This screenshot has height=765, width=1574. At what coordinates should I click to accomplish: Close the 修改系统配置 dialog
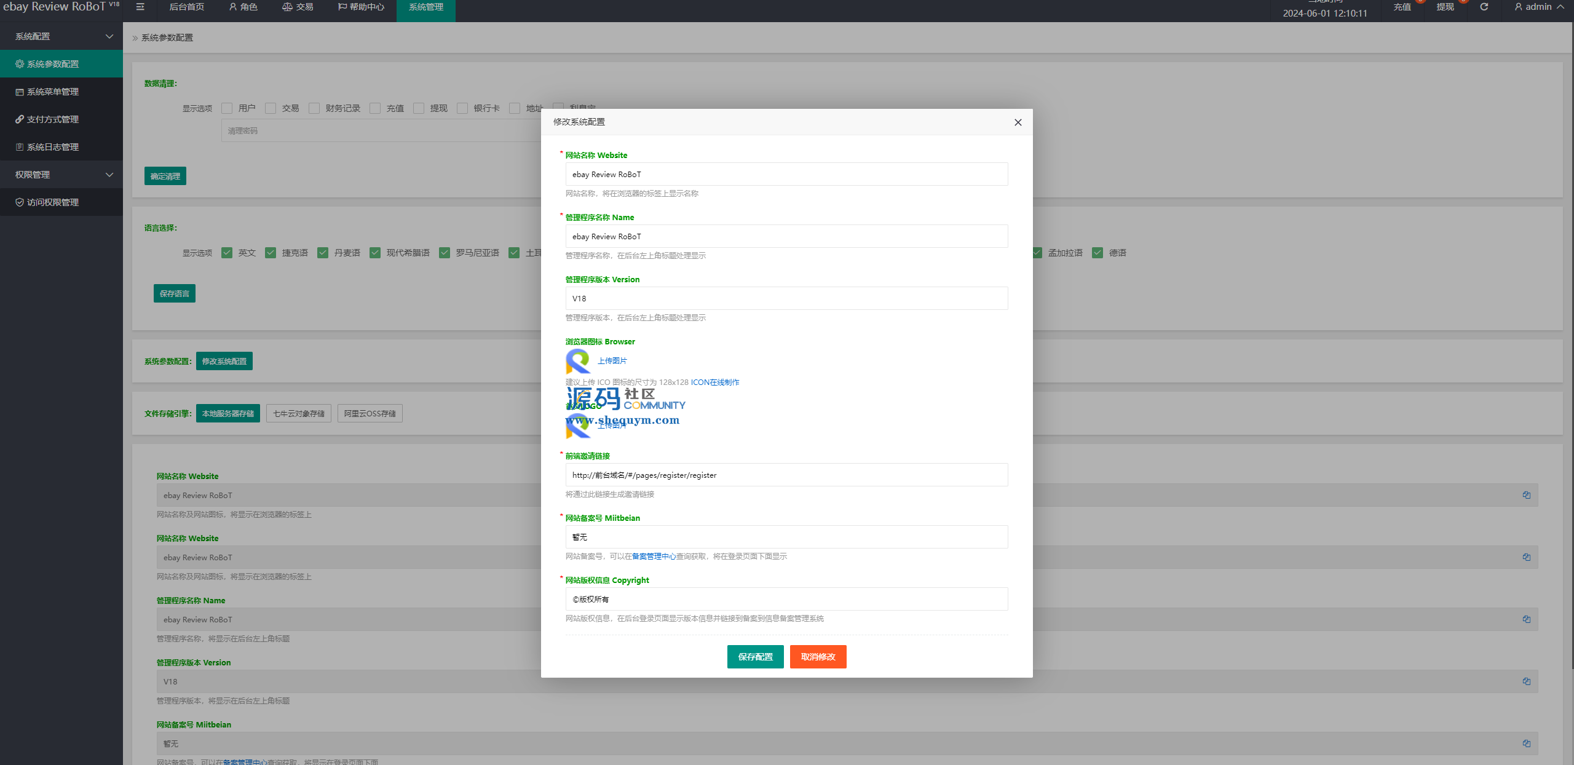(x=1018, y=122)
